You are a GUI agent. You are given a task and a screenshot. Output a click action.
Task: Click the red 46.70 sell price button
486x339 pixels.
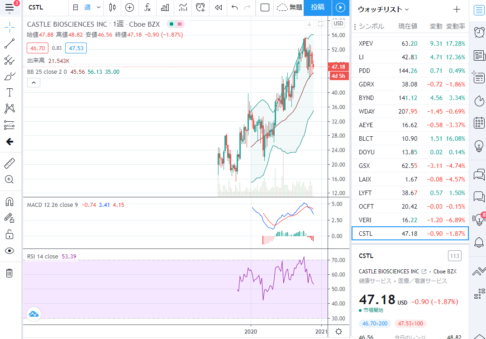point(38,48)
